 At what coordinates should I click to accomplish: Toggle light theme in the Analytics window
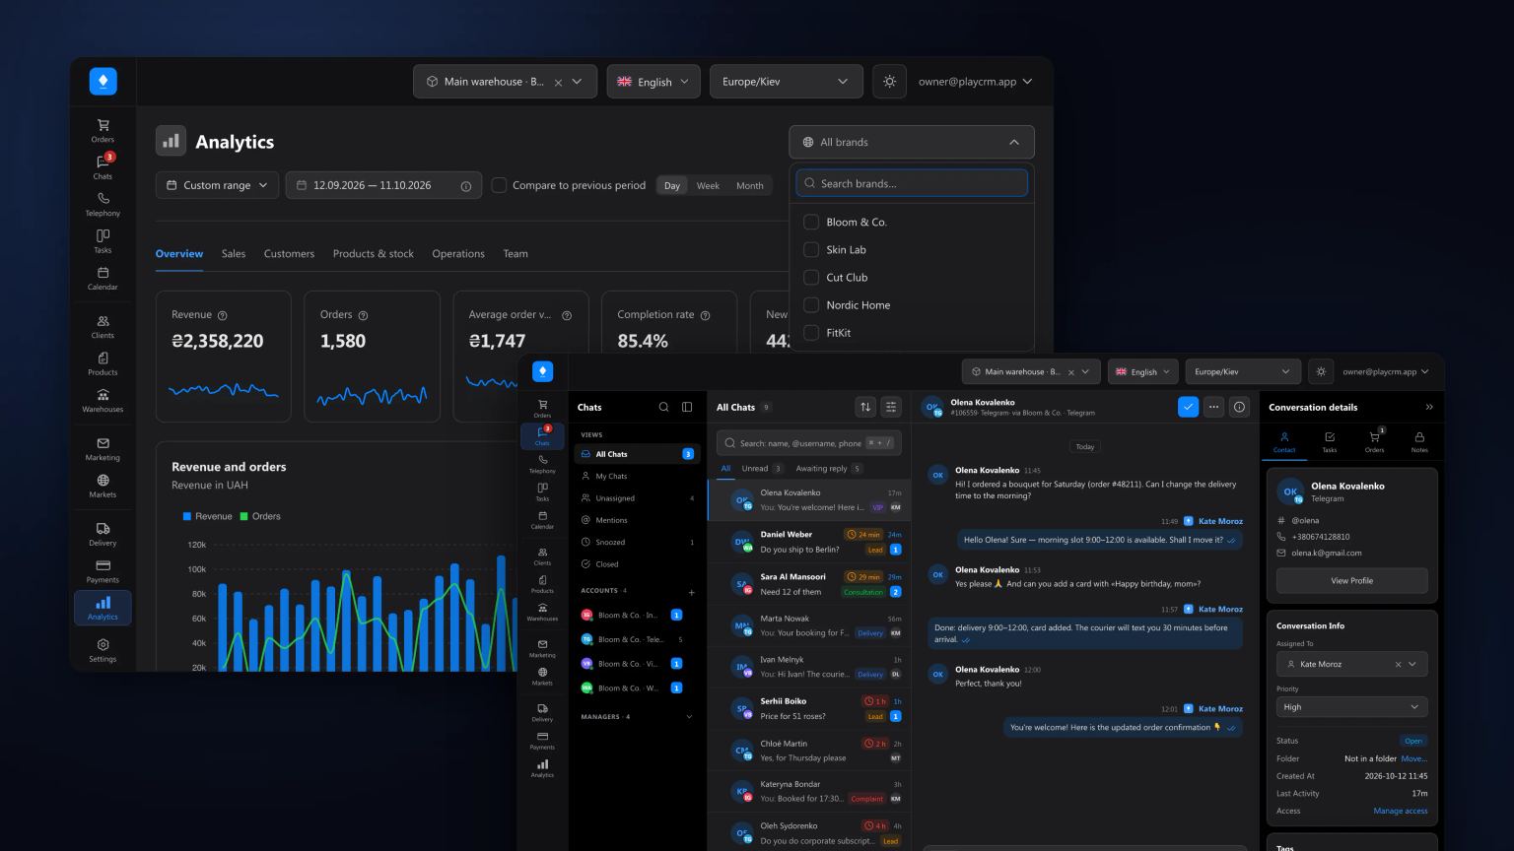889,82
